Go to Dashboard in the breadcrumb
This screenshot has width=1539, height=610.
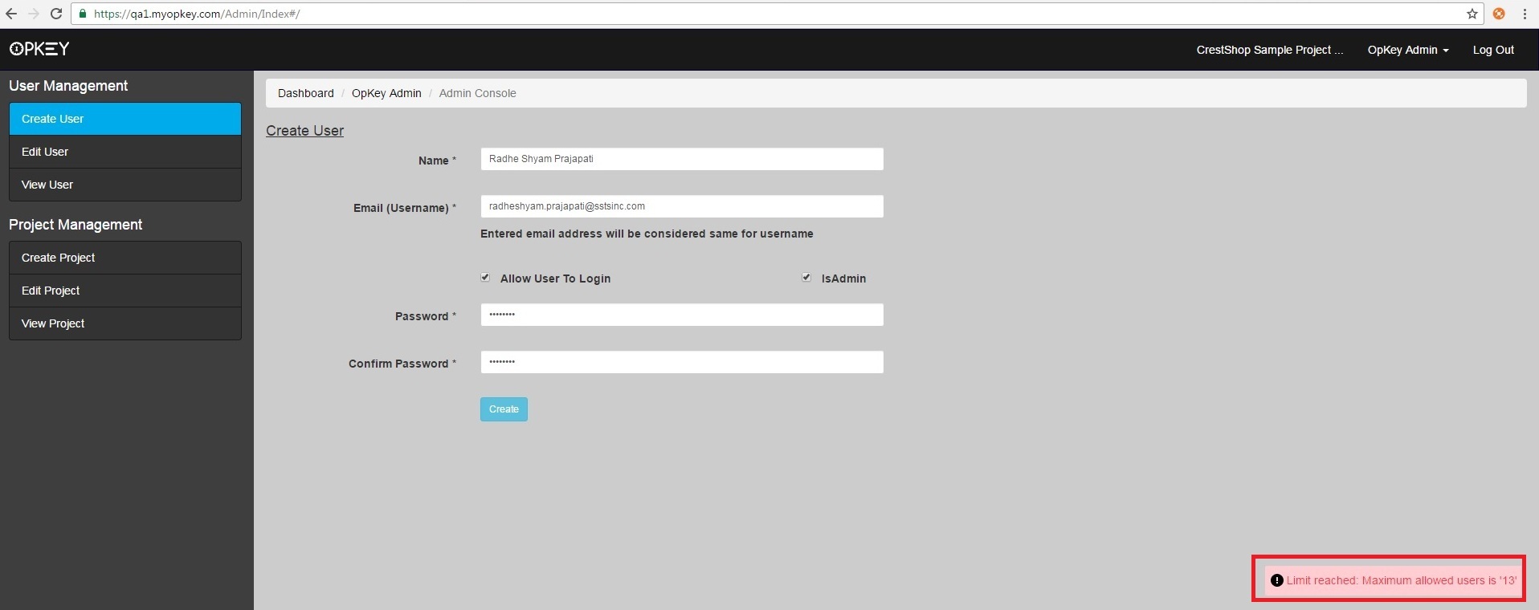(306, 93)
